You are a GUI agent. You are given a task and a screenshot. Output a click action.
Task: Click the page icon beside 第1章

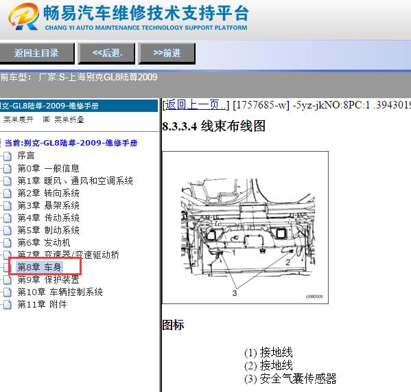(x=8, y=181)
